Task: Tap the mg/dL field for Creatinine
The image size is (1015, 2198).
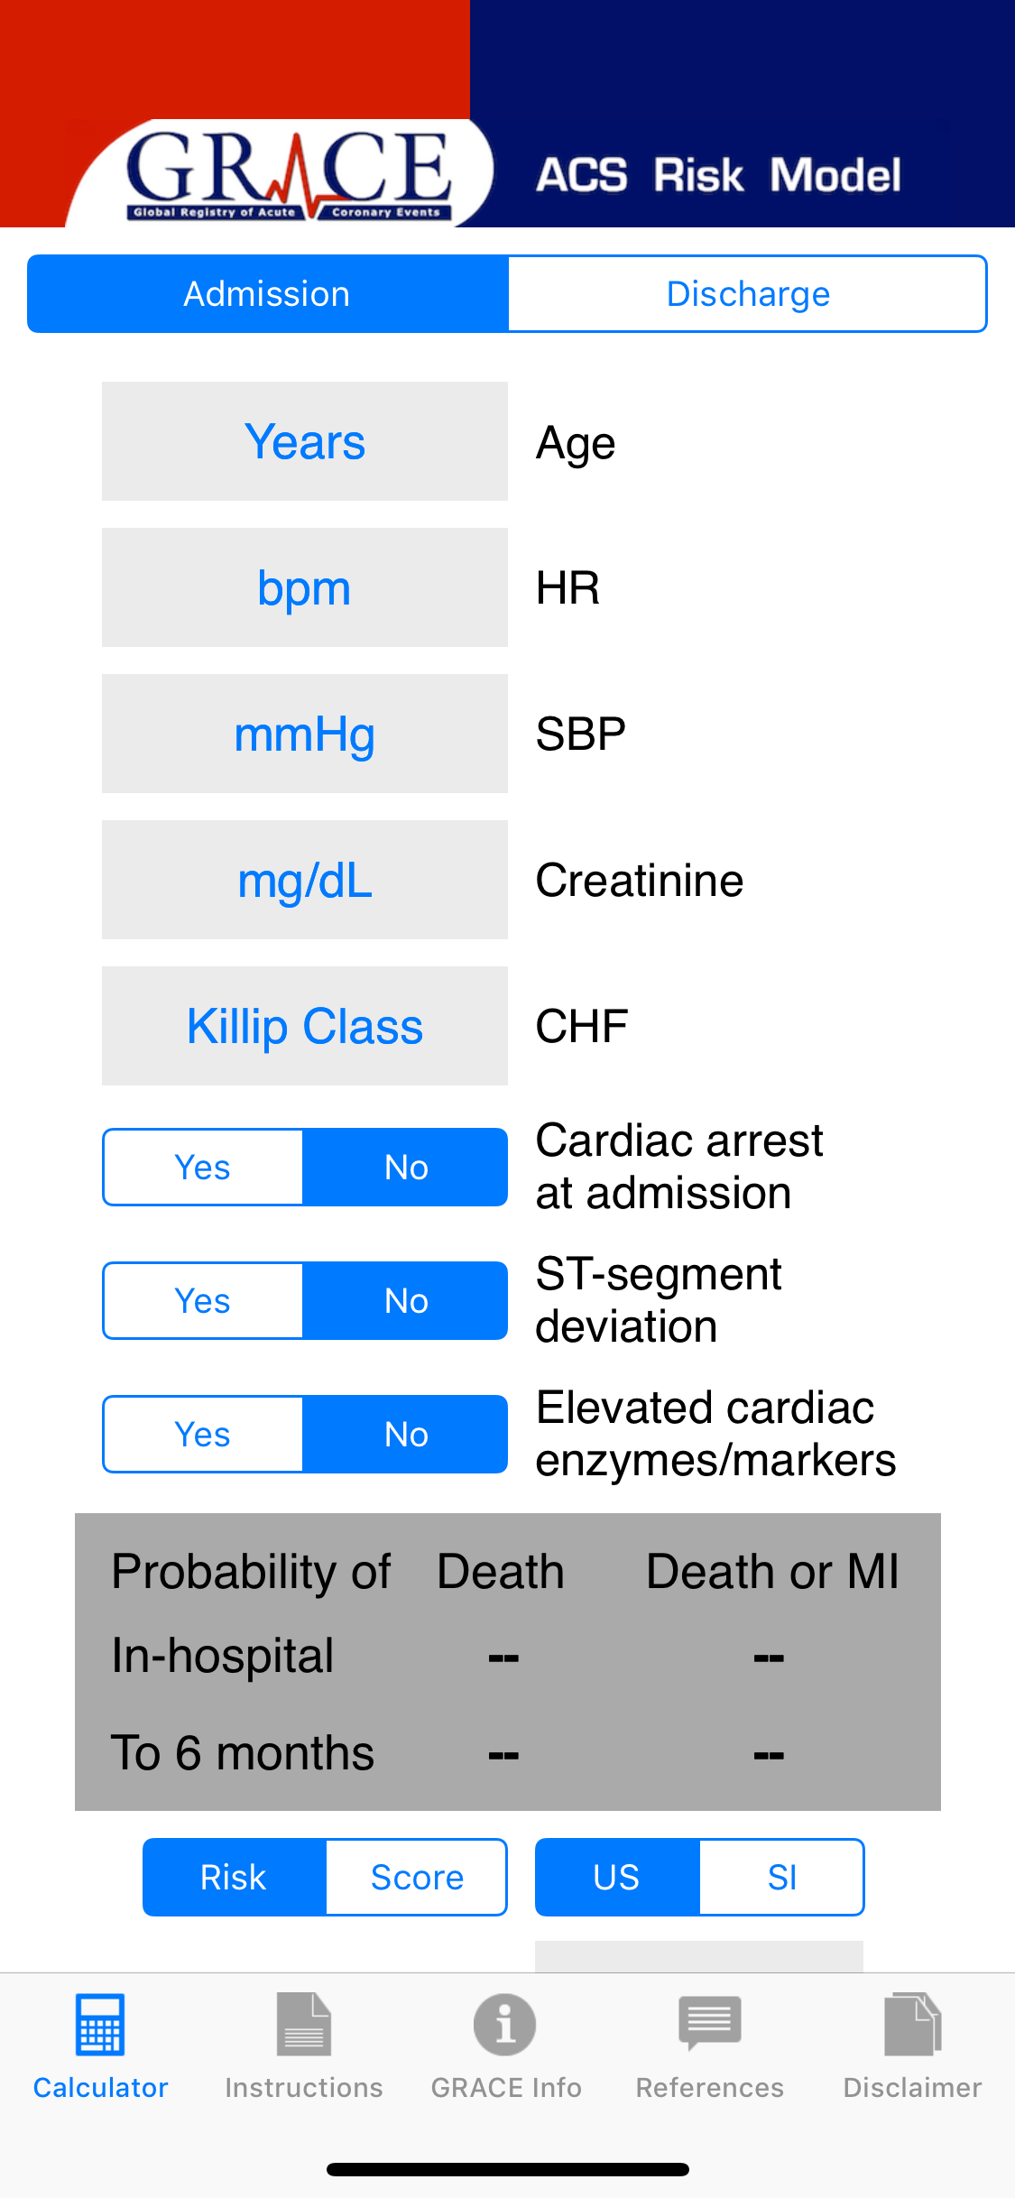Action: [x=305, y=881]
